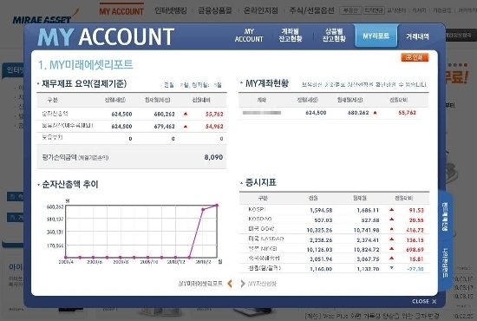Viewport: 477px width, 321px height.
Task: Click the red up-triangle in the KOSPI row
Action: [x=392, y=209]
